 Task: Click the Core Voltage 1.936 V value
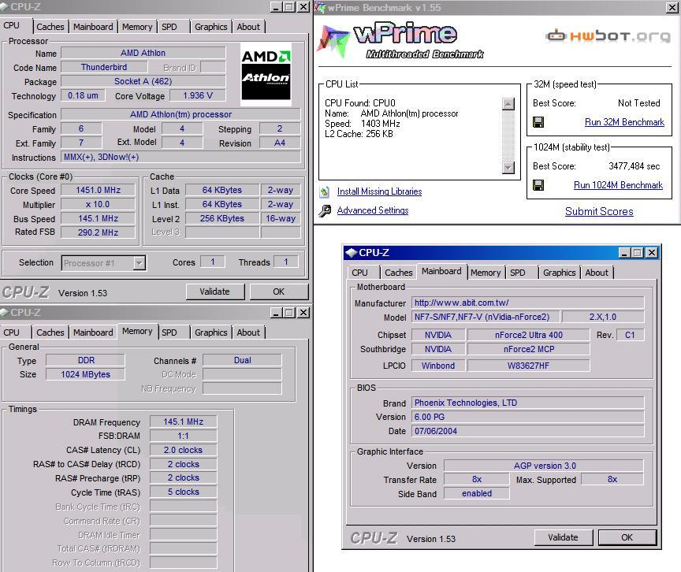[198, 95]
